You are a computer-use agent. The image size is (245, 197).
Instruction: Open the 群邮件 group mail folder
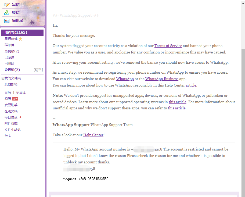tap(9, 45)
